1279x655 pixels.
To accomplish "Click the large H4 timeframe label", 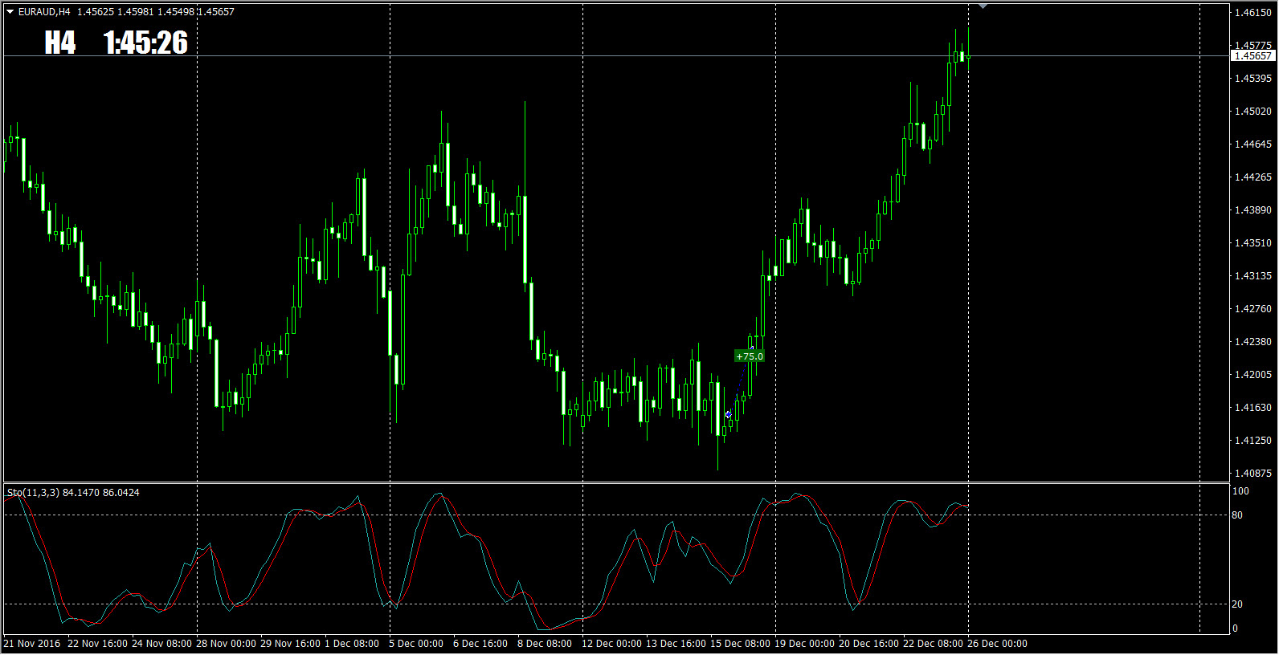I will click(x=60, y=43).
